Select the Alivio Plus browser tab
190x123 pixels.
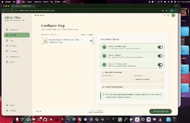click(x=23, y=6)
